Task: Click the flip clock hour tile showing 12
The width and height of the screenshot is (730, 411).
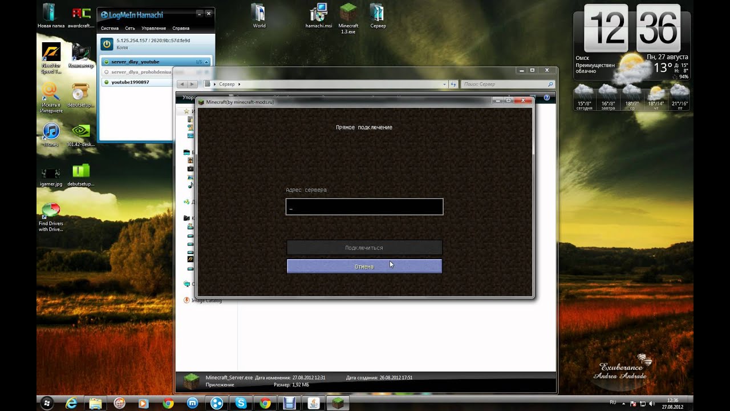Action: [606, 29]
